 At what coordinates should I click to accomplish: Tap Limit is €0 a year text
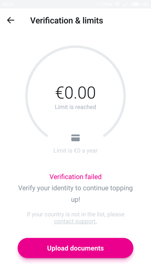pos(75,151)
